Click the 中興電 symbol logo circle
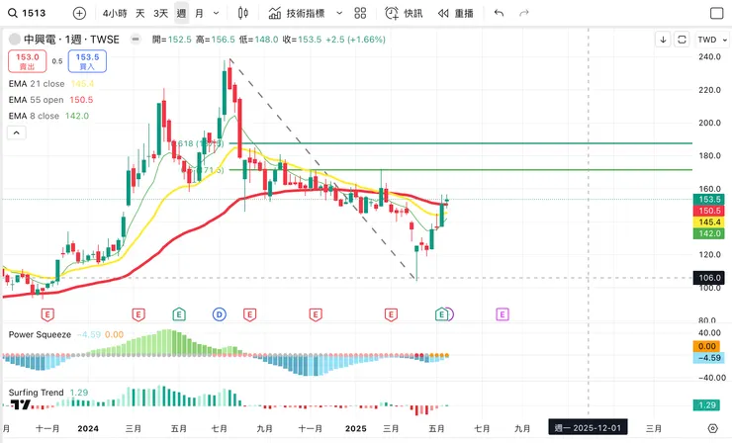Viewport: 732px width, 443px height. pos(15,40)
